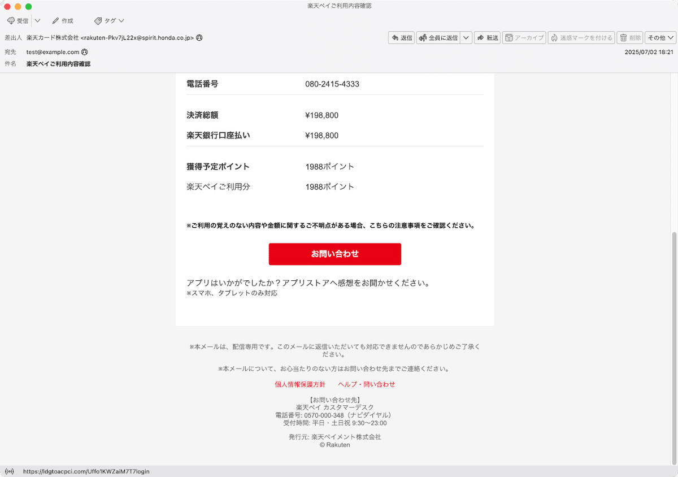The width and height of the screenshot is (678, 477).
Task: Open the ヘルプ・問い合わせ link
Action: 367,384
